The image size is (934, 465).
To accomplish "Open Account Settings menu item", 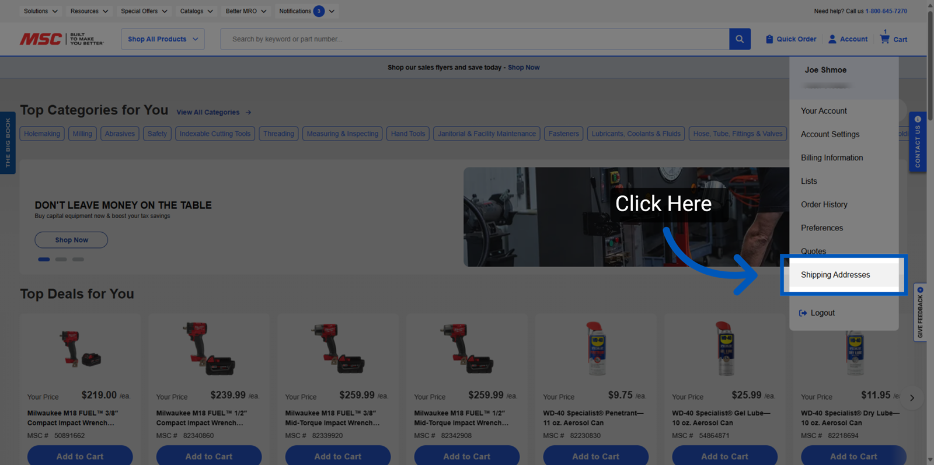I will (x=830, y=134).
